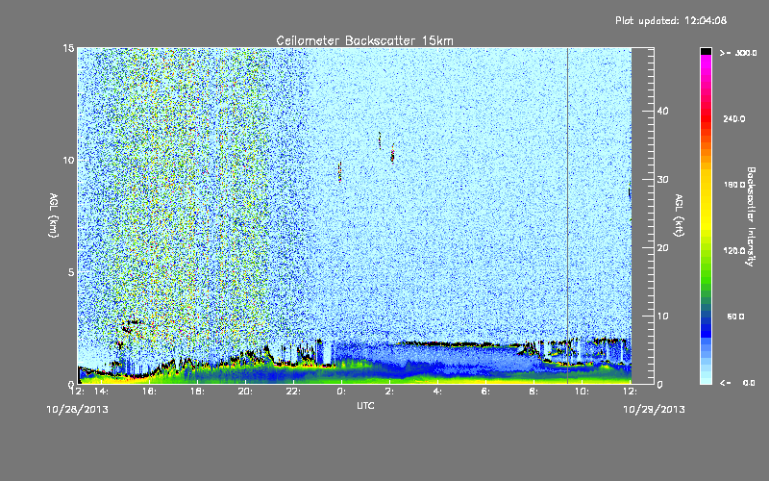Click the '60.0' colorbar value
Image resolution: width=769 pixels, height=481 pixels.
tap(735, 316)
